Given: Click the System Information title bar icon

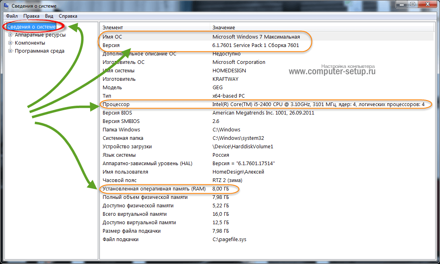Looking at the screenshot, I should click(6, 6).
